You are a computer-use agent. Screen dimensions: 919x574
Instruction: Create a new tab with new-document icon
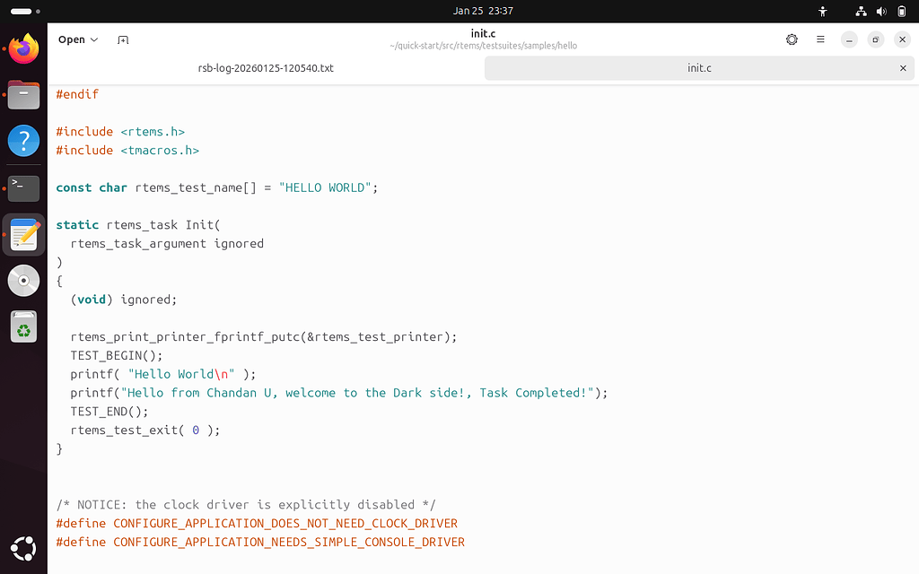[x=123, y=39]
